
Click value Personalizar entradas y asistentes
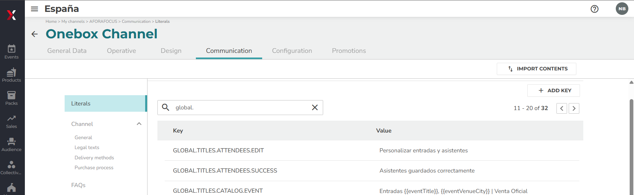click(424, 150)
